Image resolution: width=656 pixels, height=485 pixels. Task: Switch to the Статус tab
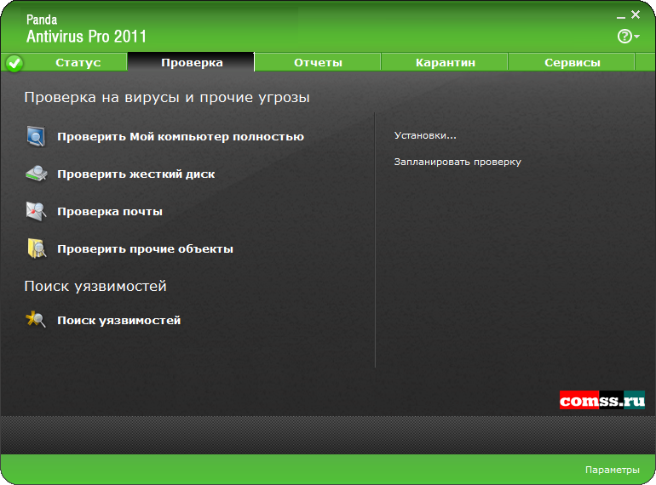pyautogui.click(x=78, y=63)
